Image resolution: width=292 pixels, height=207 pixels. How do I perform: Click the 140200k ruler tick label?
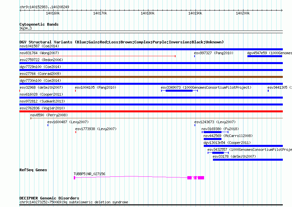243,13
